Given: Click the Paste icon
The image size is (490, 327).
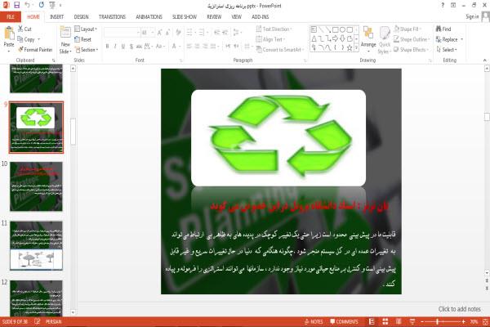Looking at the screenshot, I should point(9,34).
